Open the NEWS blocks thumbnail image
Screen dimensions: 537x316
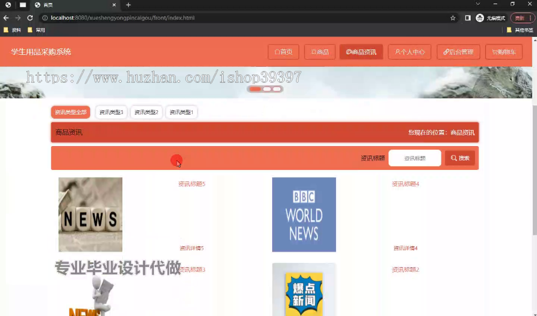point(91,215)
